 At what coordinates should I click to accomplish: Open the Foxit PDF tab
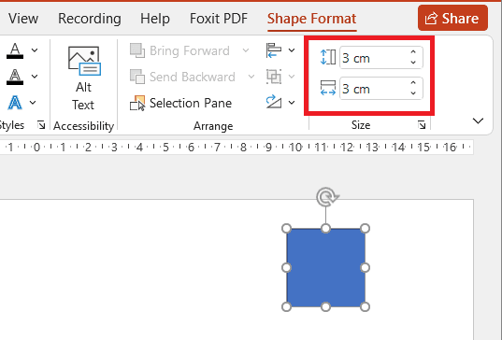click(219, 19)
